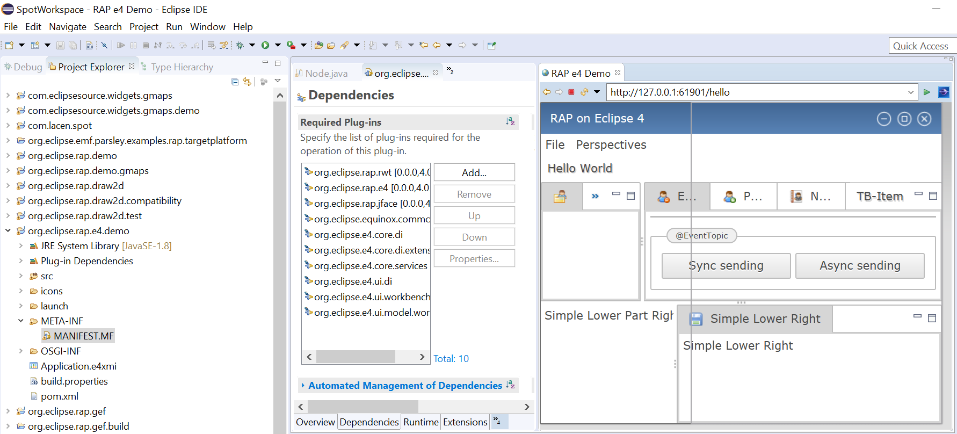Collapse the META-INF folder

click(21, 321)
